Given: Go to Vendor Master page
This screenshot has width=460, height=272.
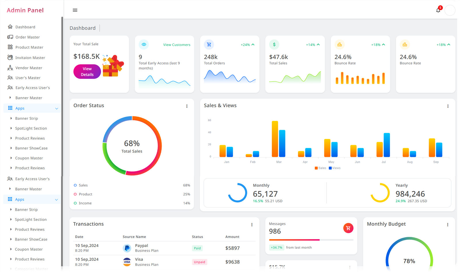Looking at the screenshot, I should (x=29, y=68).
